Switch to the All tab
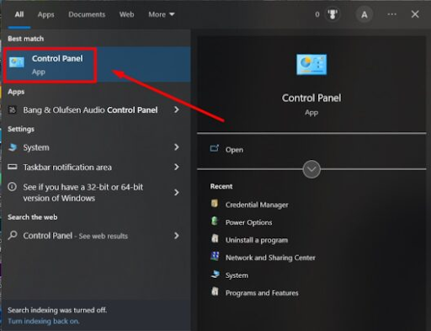 [x=19, y=14]
